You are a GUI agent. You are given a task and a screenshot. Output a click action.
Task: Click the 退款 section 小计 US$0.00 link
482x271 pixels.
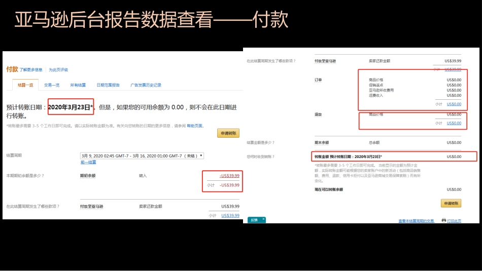(x=454, y=123)
